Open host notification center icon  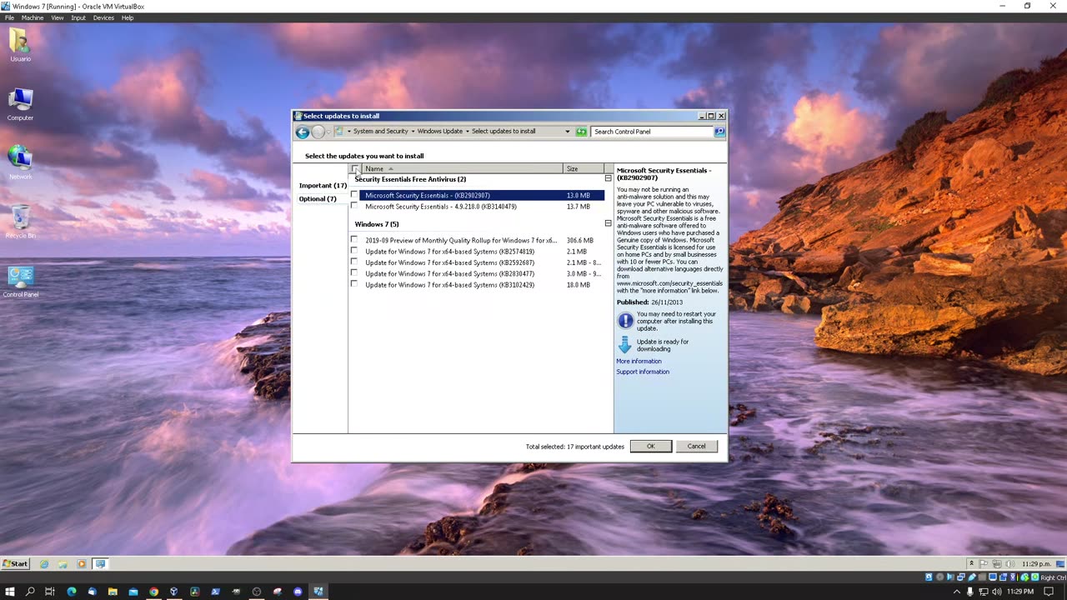click(x=1049, y=592)
